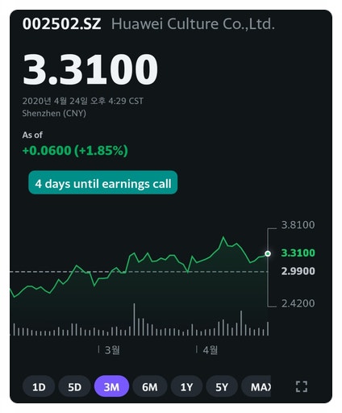Screen dimensions: 342x413
Task: Click the 3.3100 green price label on axis
Action: [x=298, y=252]
